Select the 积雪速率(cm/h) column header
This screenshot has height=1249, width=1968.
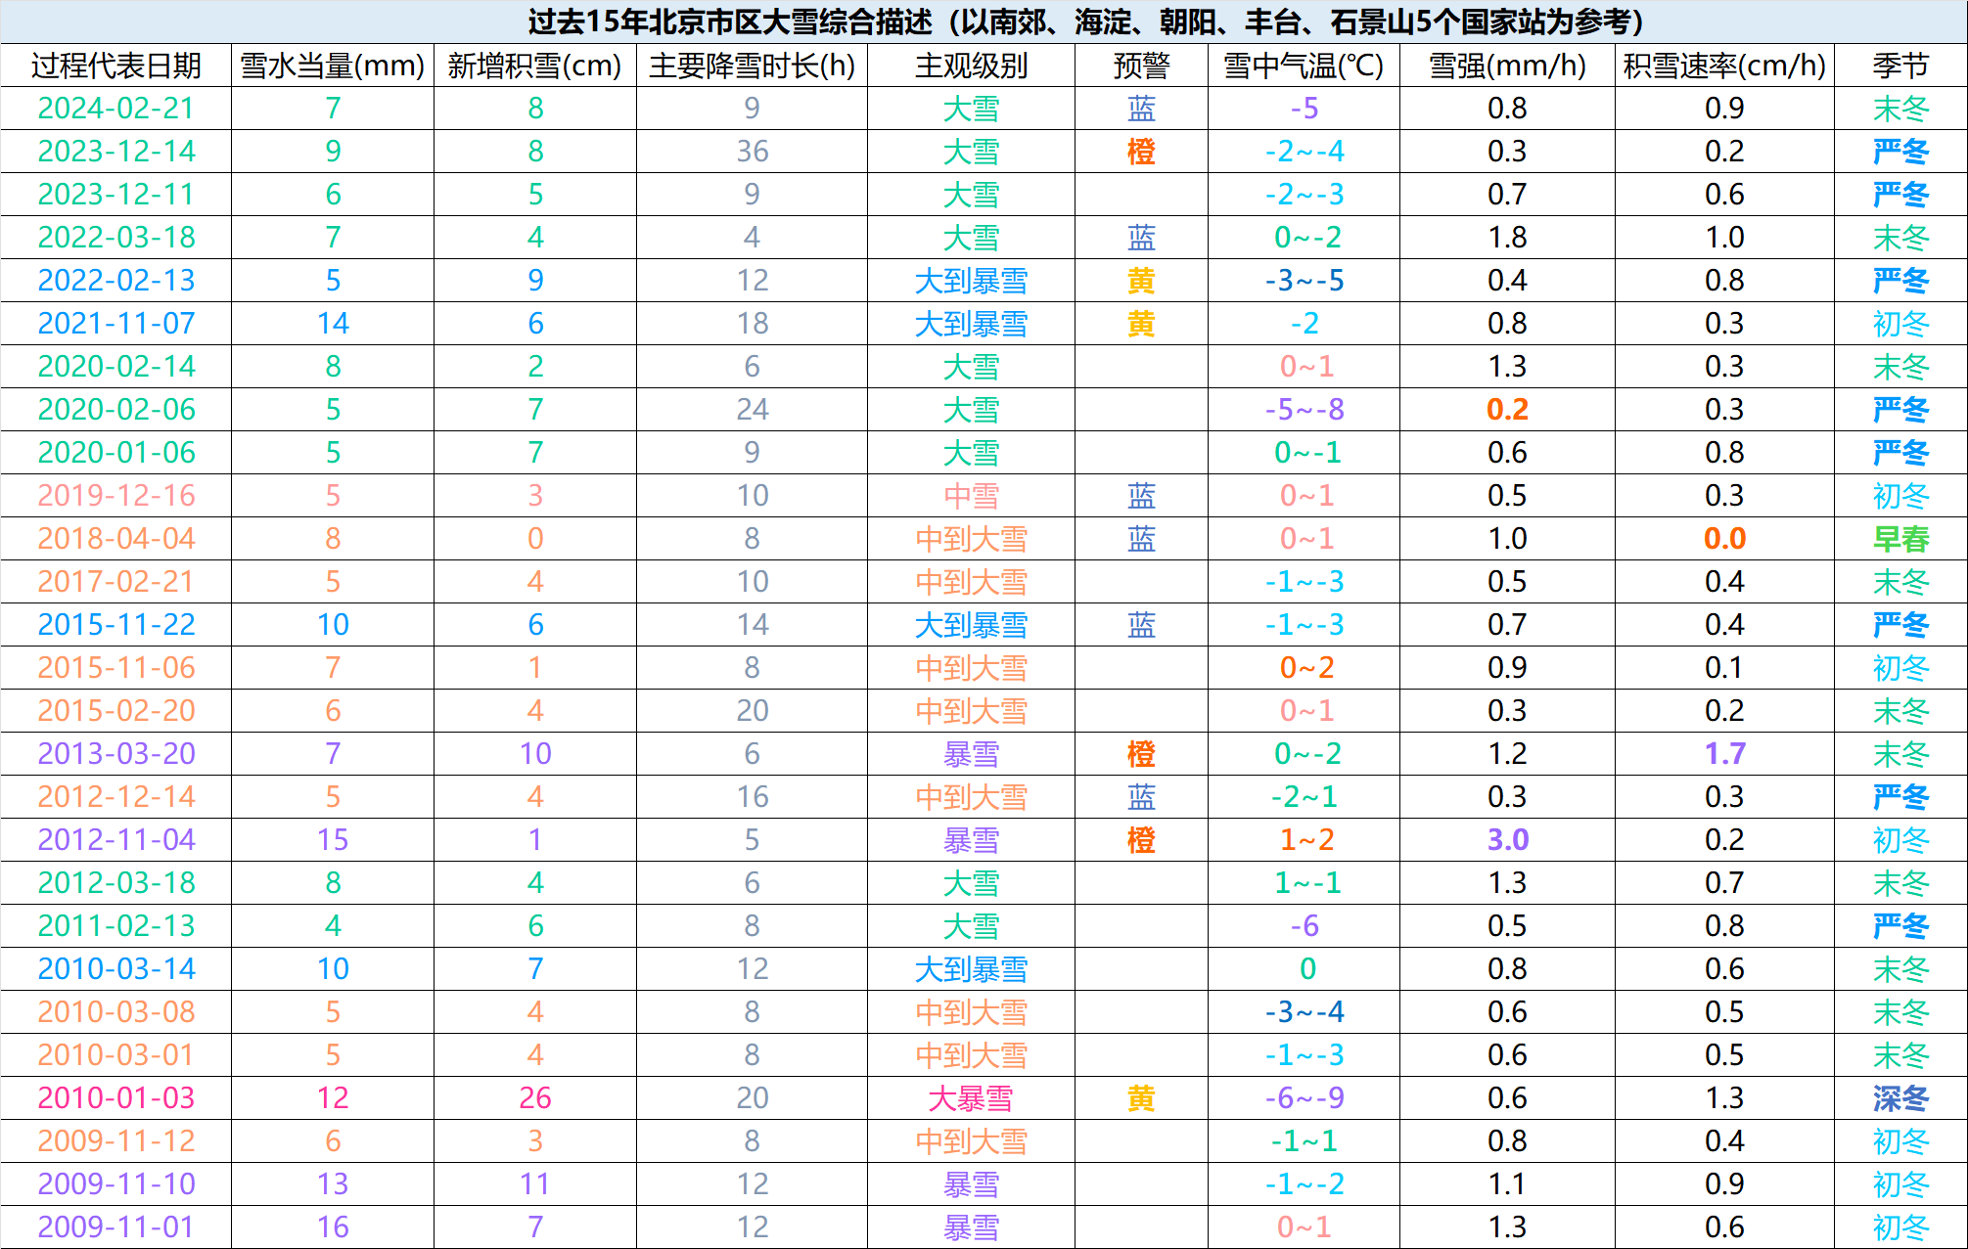[x=1724, y=66]
